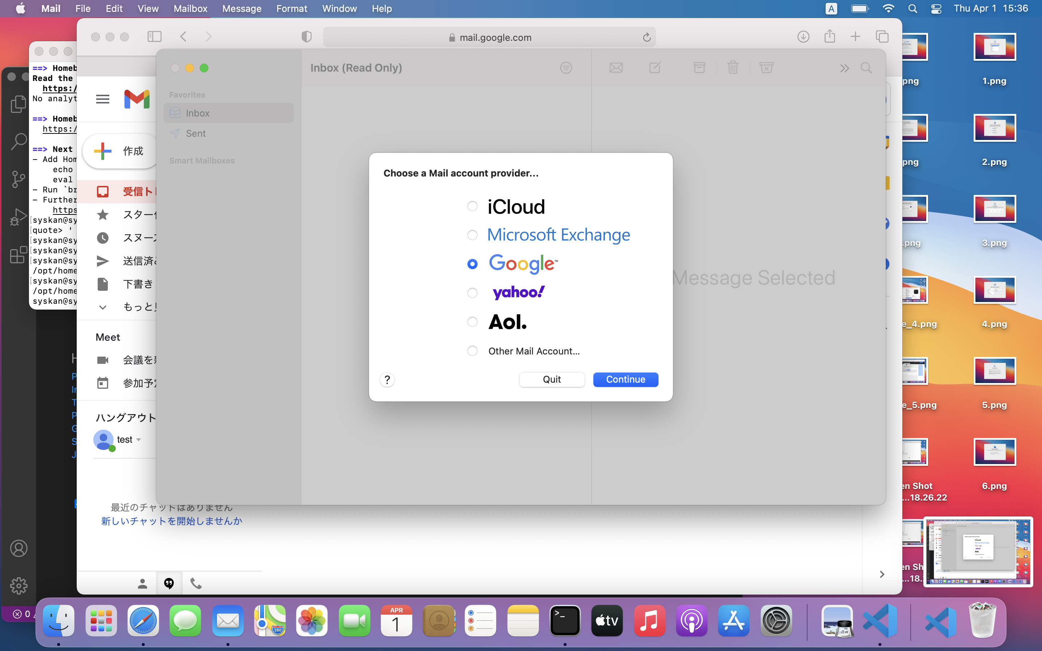This screenshot has height=651, width=1042.
Task: Click the junk mail icon in toolbar
Action: click(766, 68)
